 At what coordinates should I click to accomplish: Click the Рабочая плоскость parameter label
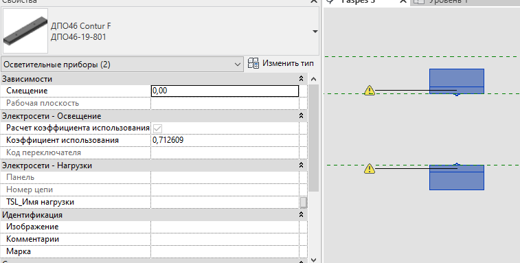[x=43, y=103]
